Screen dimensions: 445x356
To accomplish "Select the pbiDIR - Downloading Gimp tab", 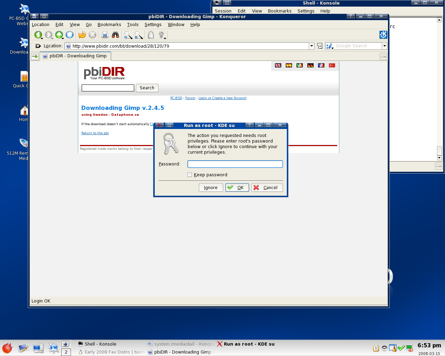I will [76, 56].
